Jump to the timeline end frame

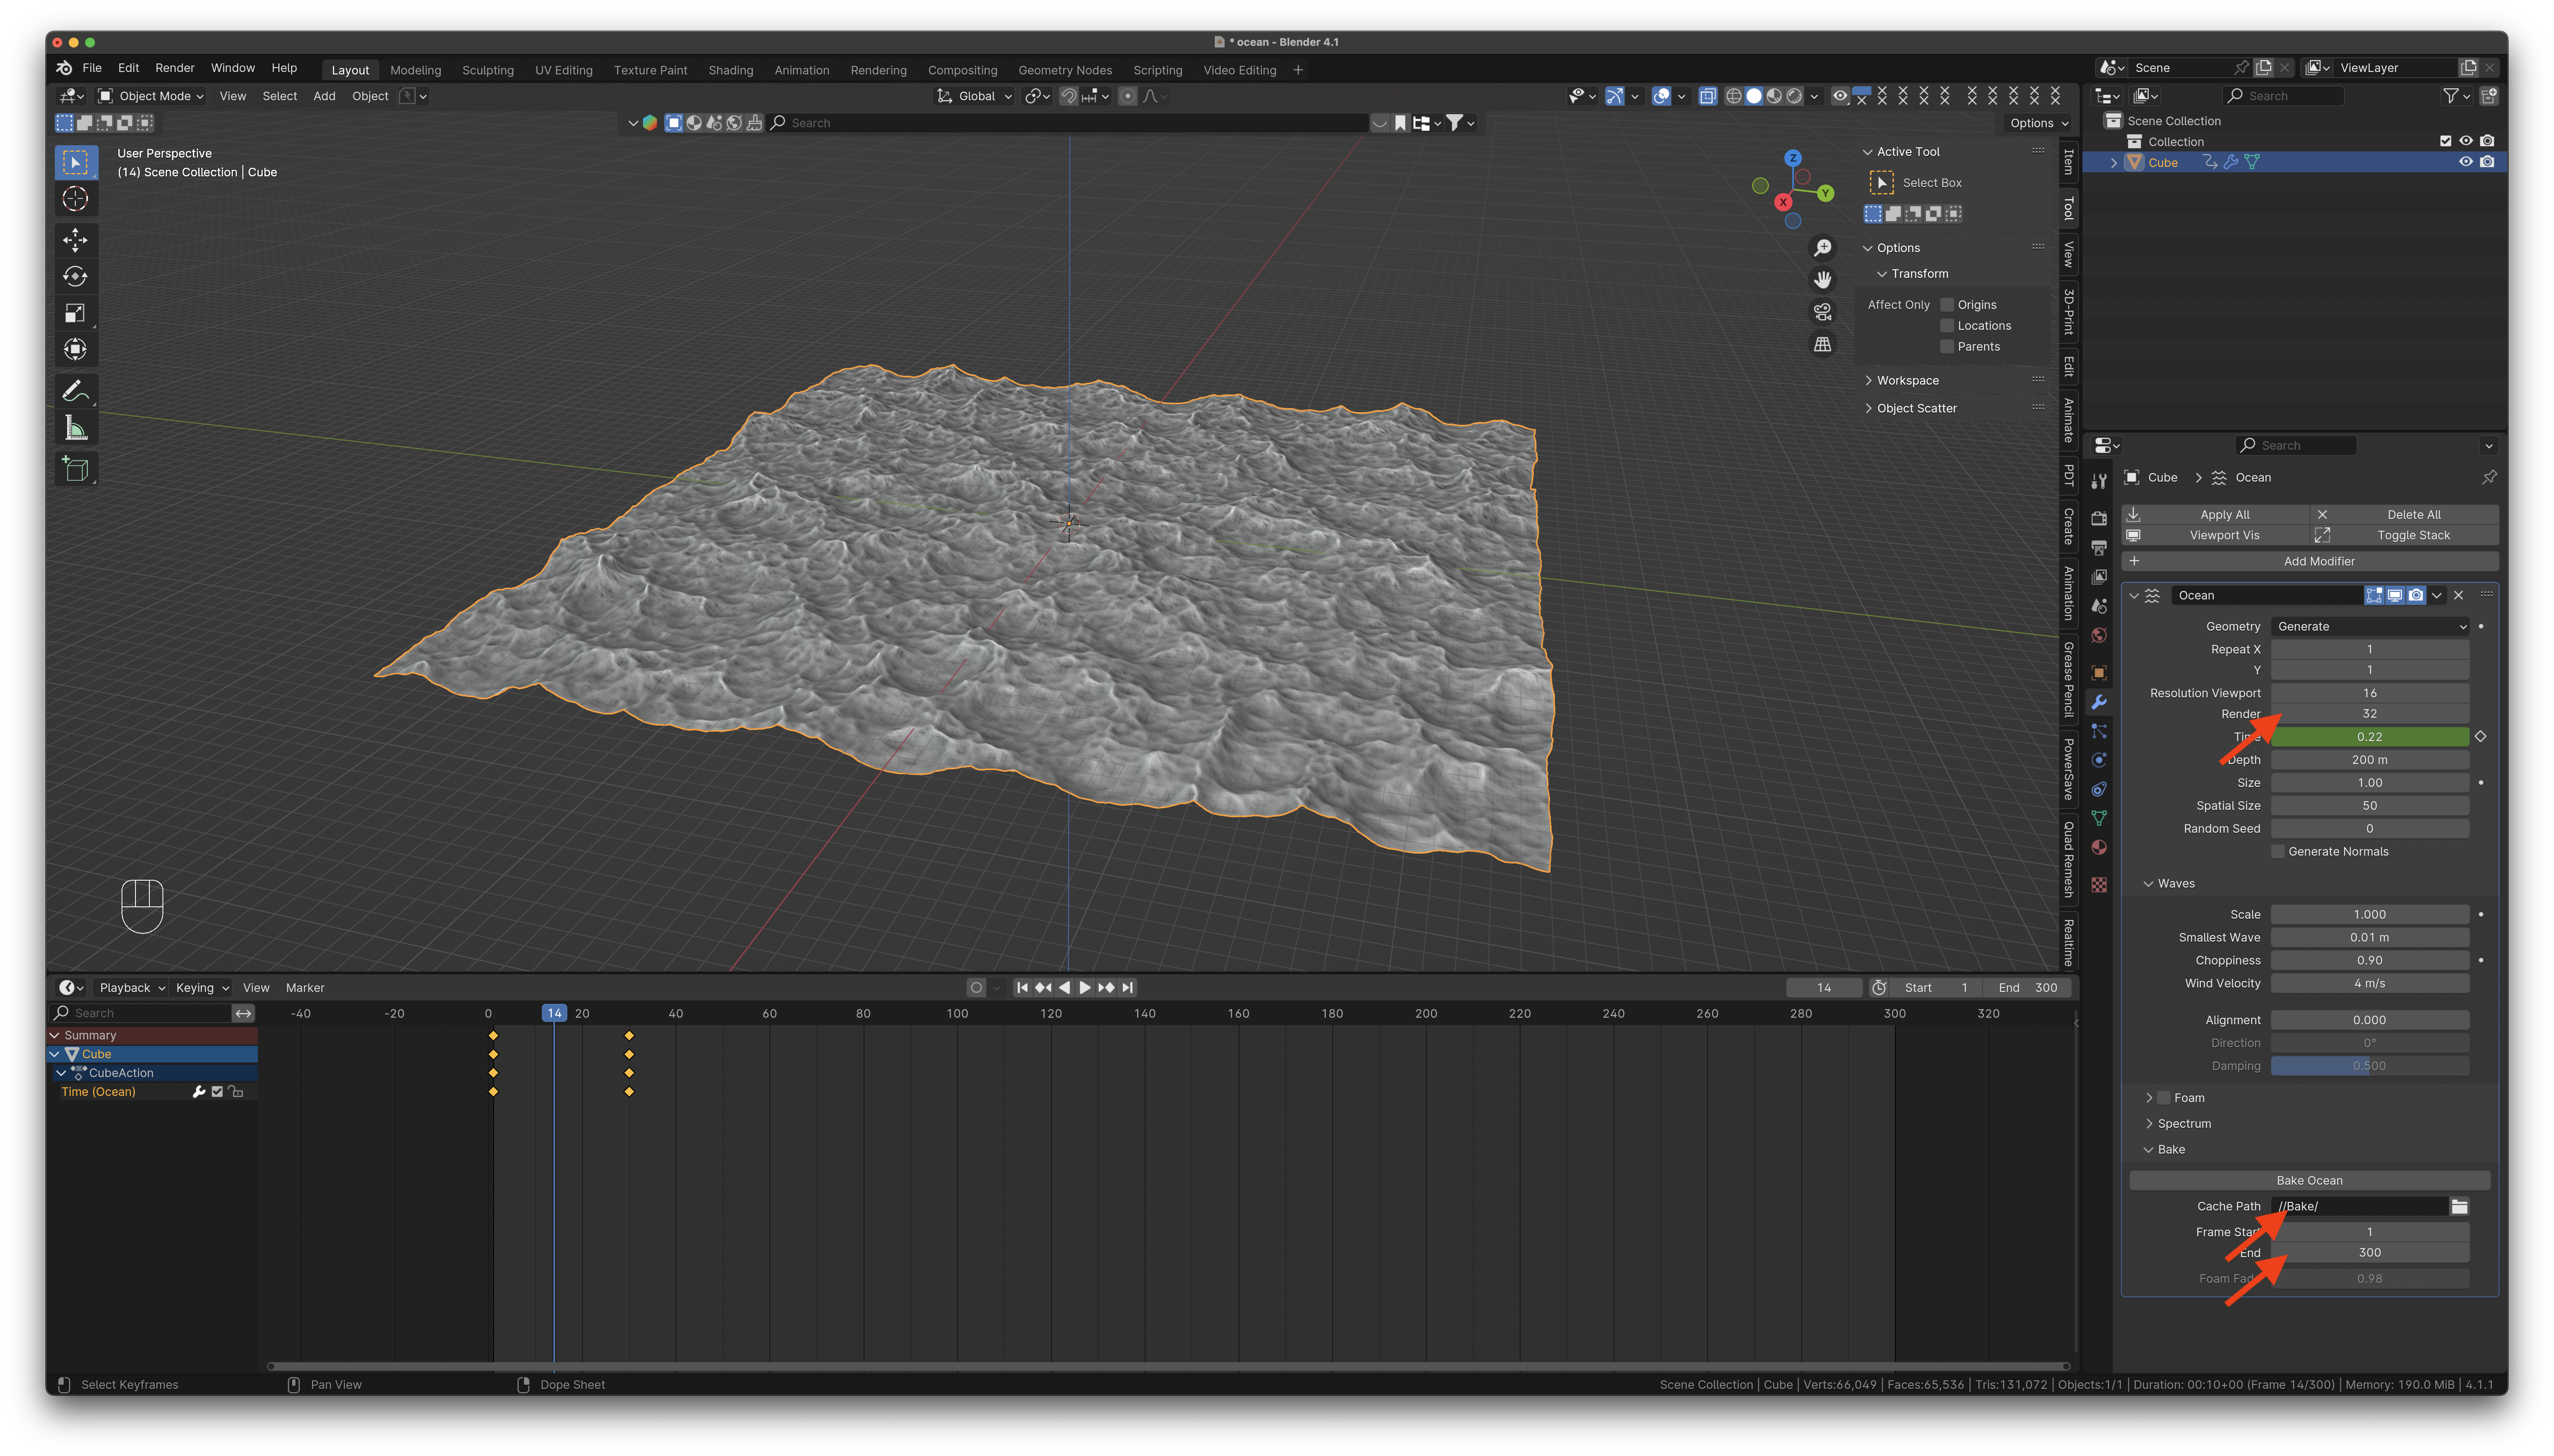click(x=1128, y=988)
